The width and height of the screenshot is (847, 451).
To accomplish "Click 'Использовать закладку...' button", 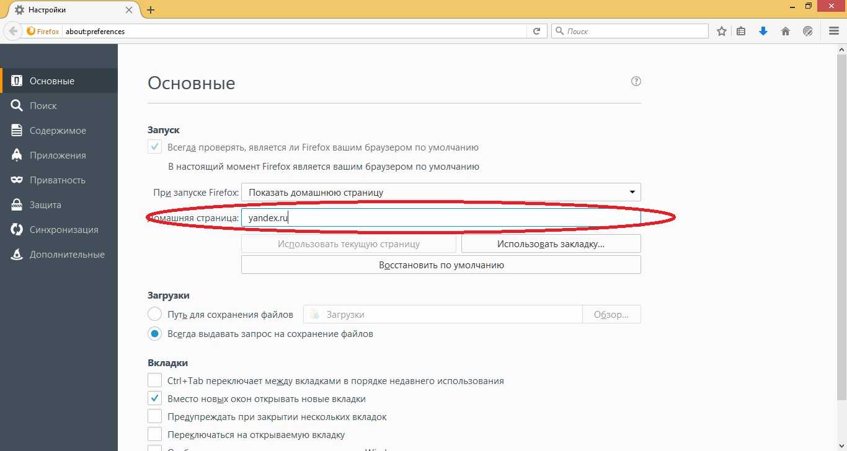I will (x=550, y=244).
